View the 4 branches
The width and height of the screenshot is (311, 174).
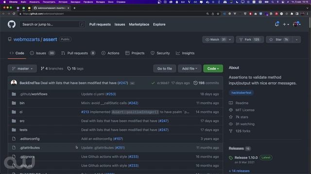[52, 69]
